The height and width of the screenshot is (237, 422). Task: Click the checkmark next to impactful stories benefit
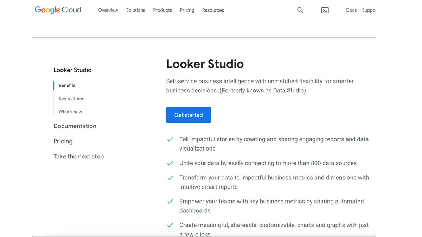pos(170,139)
